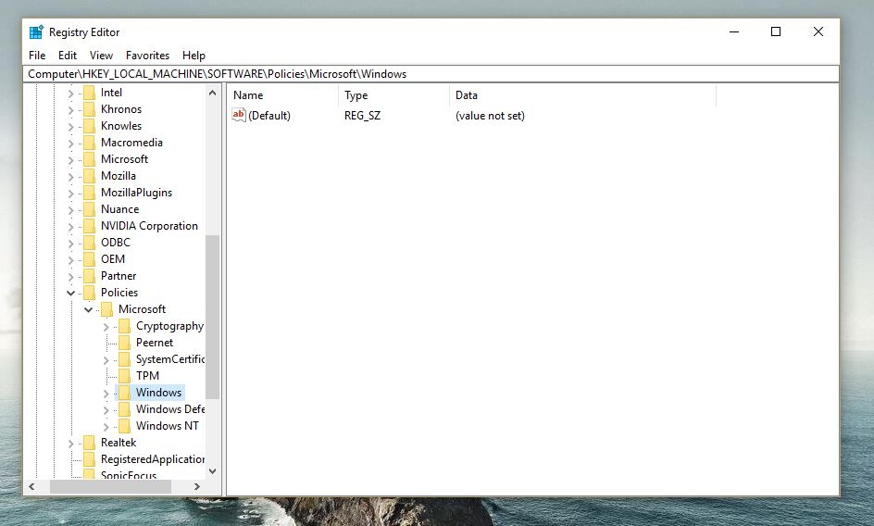Expand the SystemCertificates key

point(106,360)
